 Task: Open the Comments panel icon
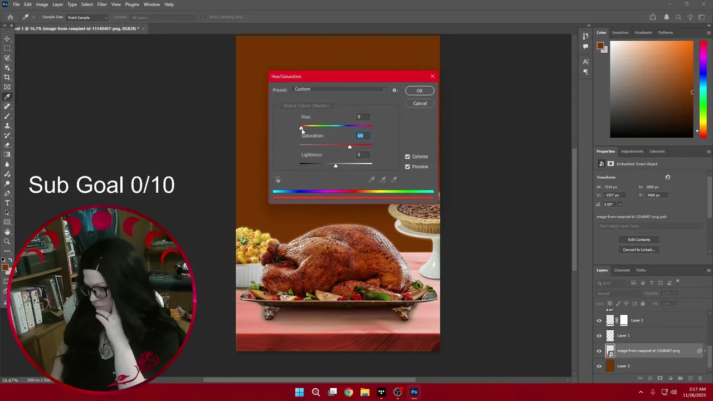585,47
